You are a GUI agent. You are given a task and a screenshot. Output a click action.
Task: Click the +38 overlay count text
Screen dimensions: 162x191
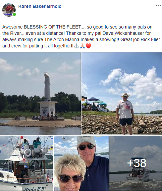coord(137,163)
